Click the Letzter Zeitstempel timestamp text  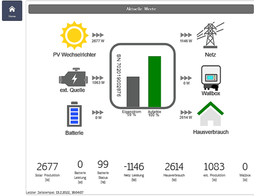55,193
